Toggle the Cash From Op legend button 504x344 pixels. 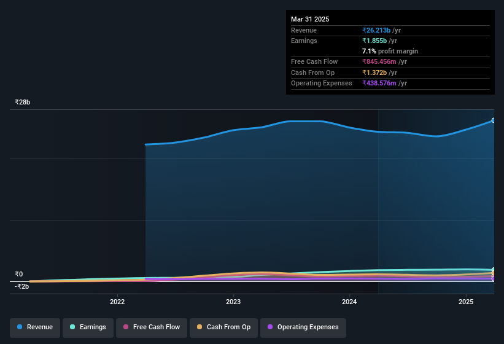(x=223, y=327)
